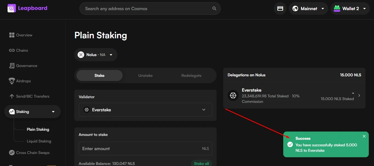This screenshot has height=166, width=374.
Task: Click the 15.000 NLS Staked text
Action: 337,99
